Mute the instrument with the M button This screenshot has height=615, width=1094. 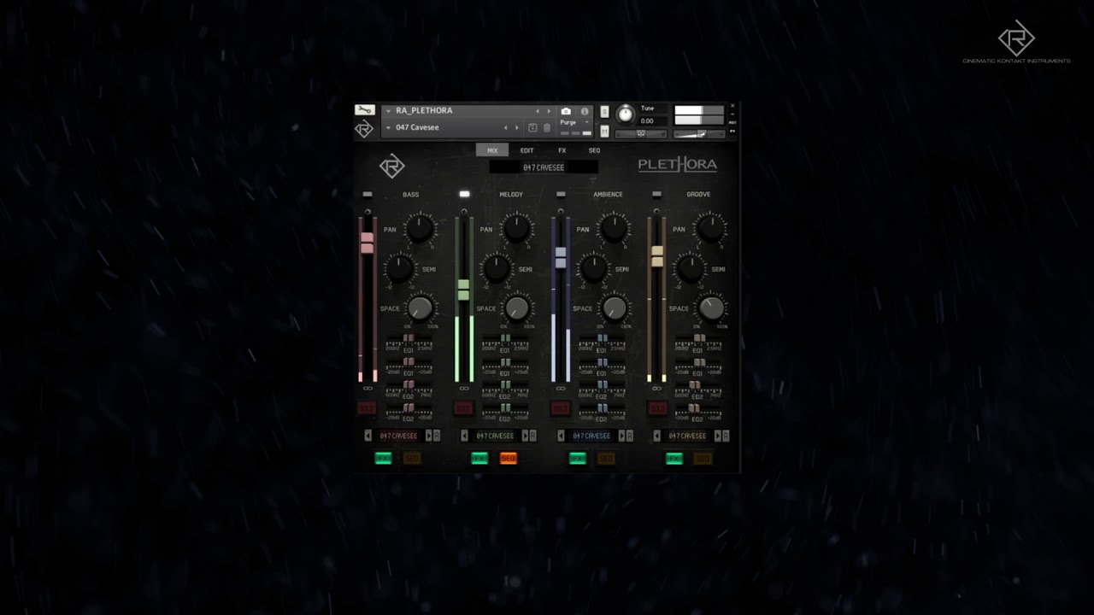603,131
